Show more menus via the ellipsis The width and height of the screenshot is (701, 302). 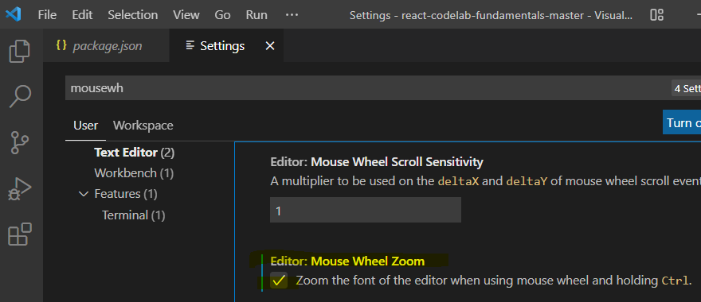click(292, 15)
